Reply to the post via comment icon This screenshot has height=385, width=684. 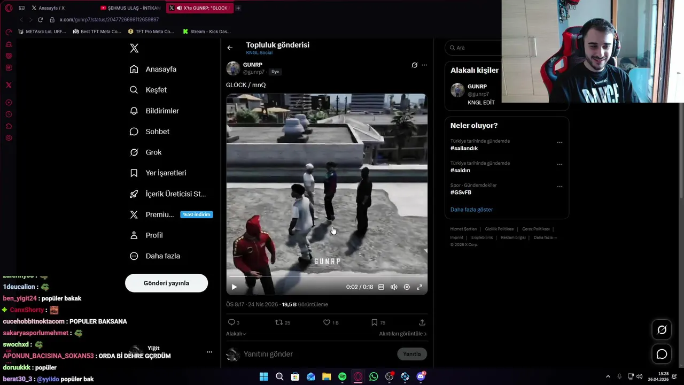pos(231,322)
